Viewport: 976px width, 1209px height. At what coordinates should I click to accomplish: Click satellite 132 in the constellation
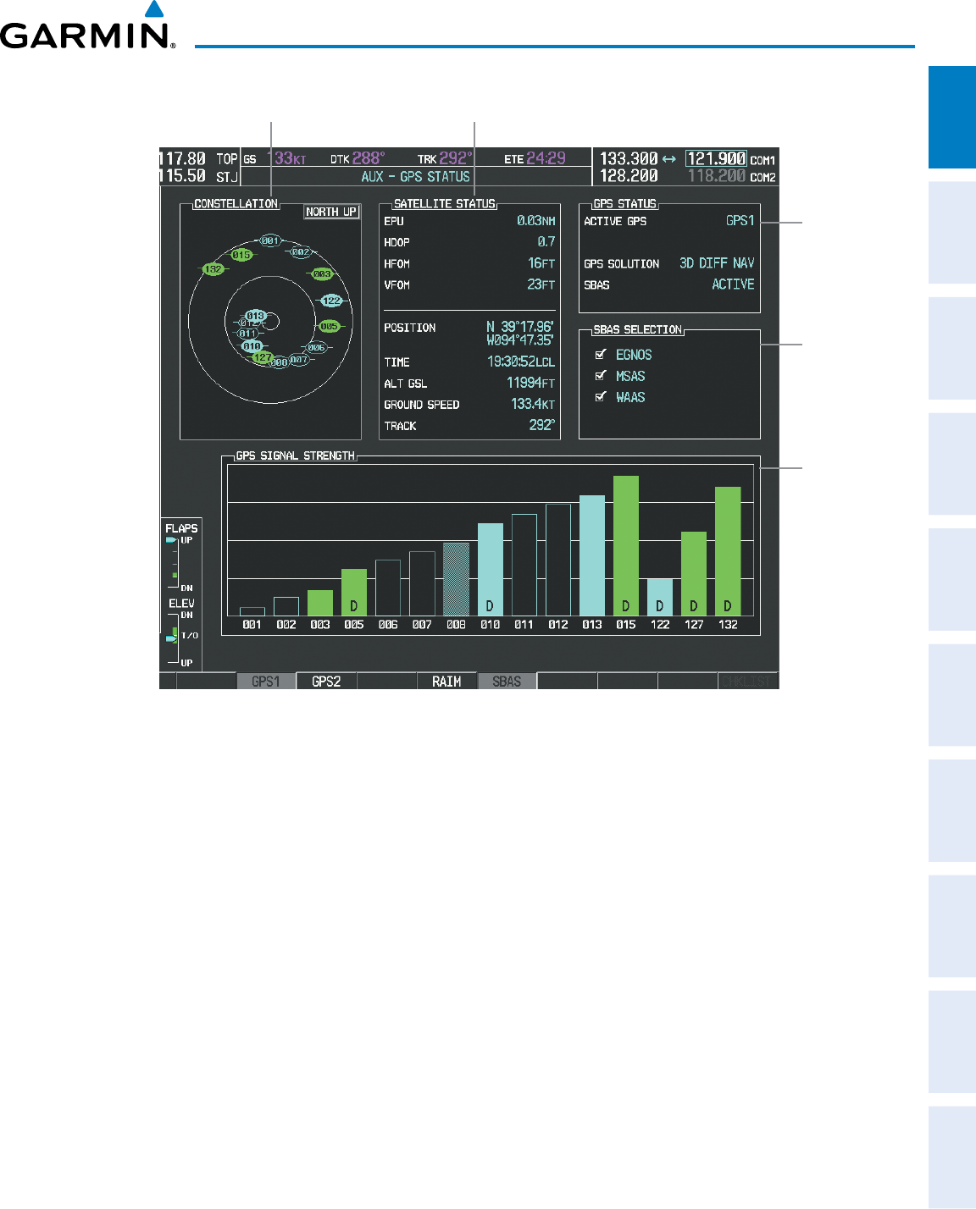(213, 269)
